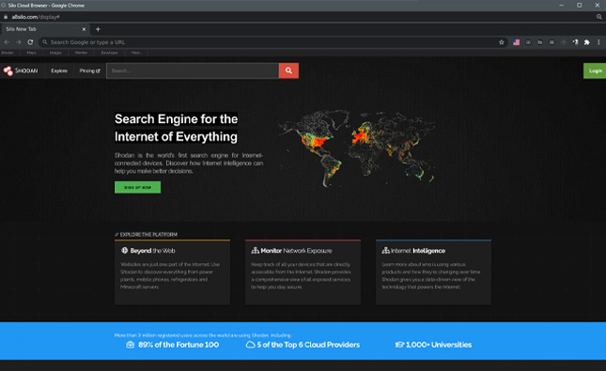Open the Images bookmark bar item
The width and height of the screenshot is (606, 371).
click(x=55, y=53)
